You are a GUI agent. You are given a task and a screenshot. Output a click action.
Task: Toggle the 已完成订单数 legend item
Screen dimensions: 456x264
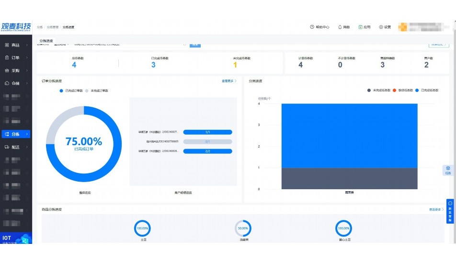click(x=71, y=90)
